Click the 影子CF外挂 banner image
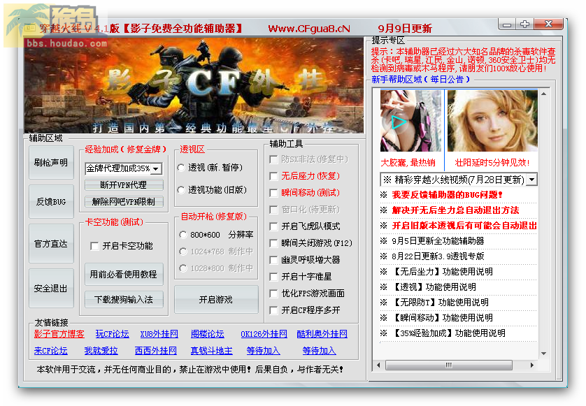The width and height of the screenshot is (586, 406). pyautogui.click(x=194, y=85)
